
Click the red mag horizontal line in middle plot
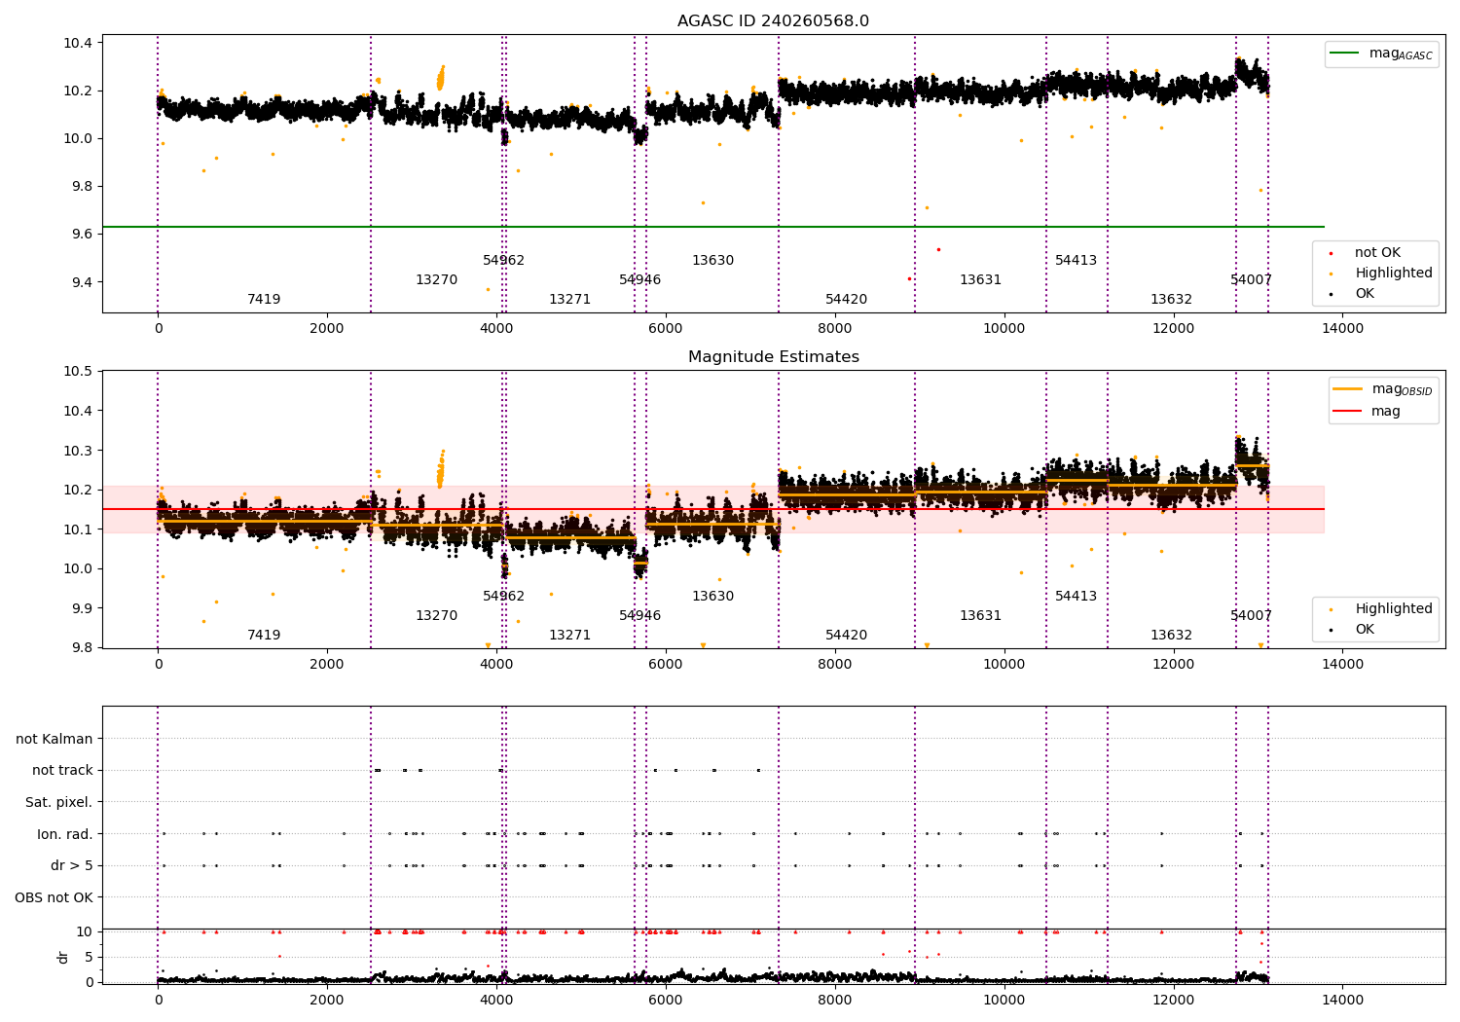point(712,509)
